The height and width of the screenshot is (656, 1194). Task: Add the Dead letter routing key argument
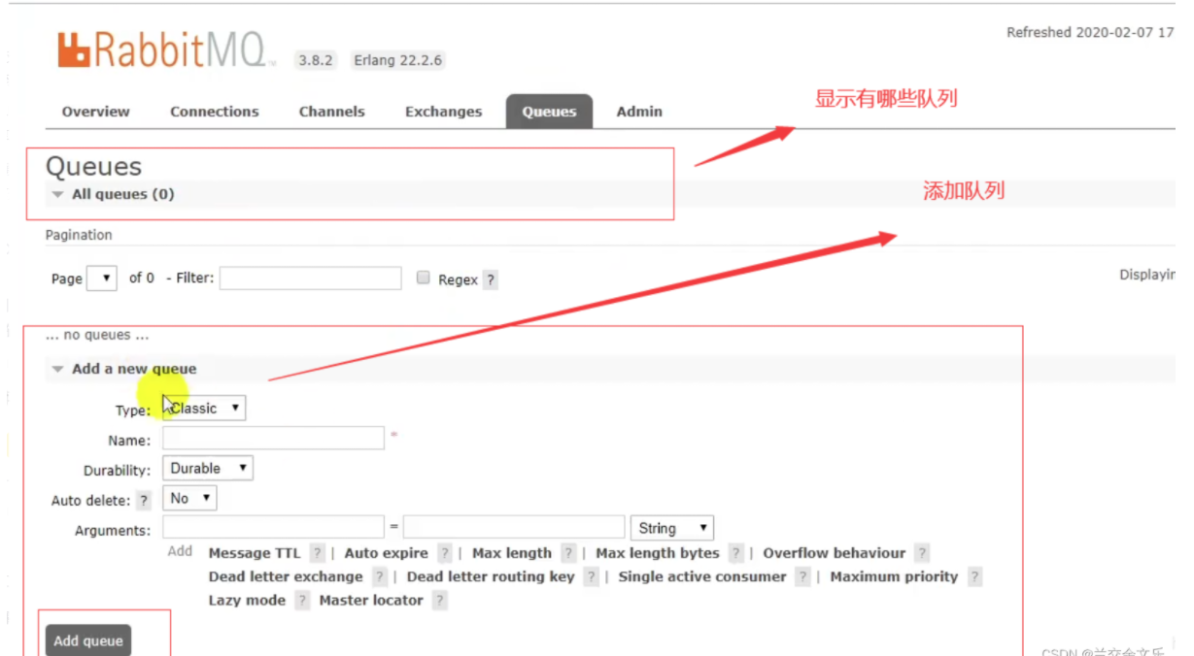pyautogui.click(x=491, y=576)
